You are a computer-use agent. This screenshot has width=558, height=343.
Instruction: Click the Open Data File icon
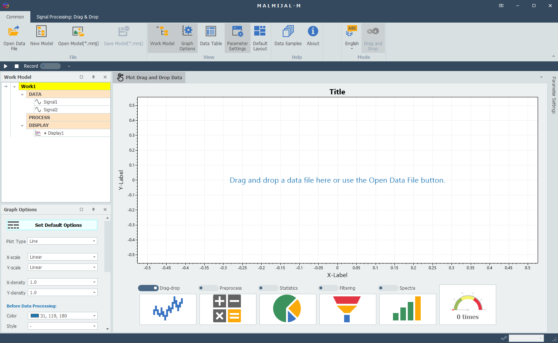pos(14,31)
